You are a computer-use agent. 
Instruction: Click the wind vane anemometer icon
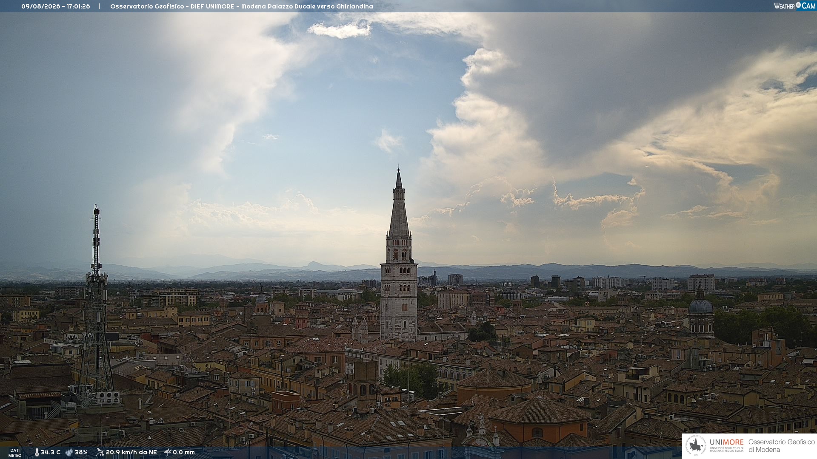[x=100, y=452]
